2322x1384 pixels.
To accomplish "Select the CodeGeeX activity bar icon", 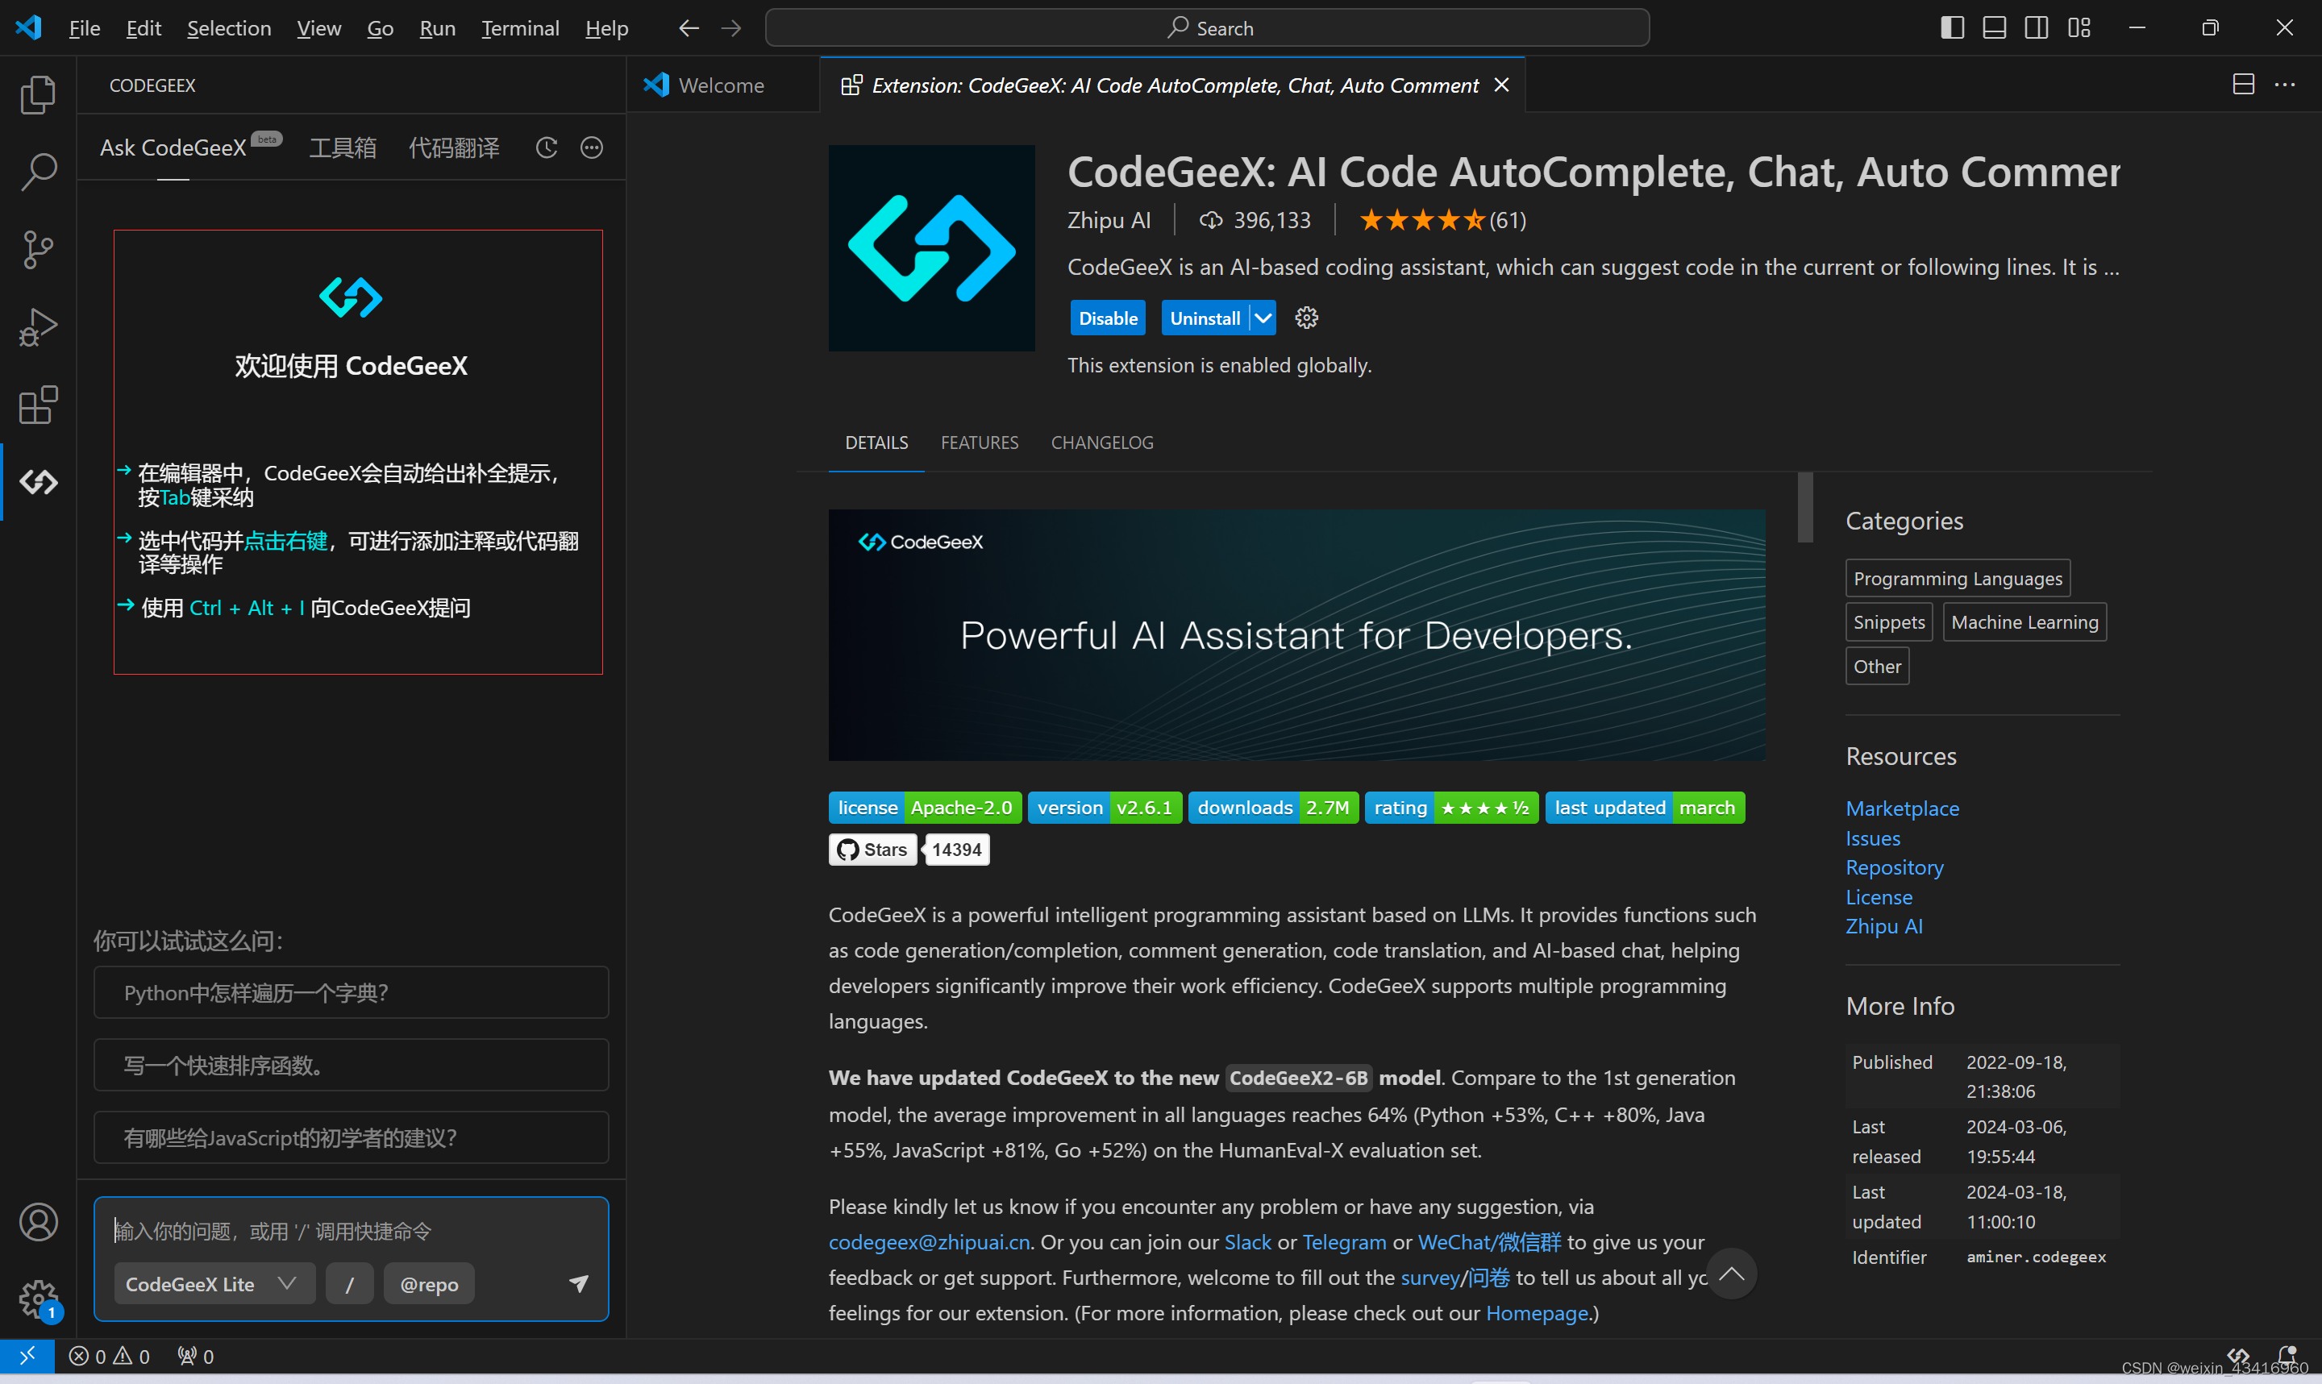I will point(38,482).
